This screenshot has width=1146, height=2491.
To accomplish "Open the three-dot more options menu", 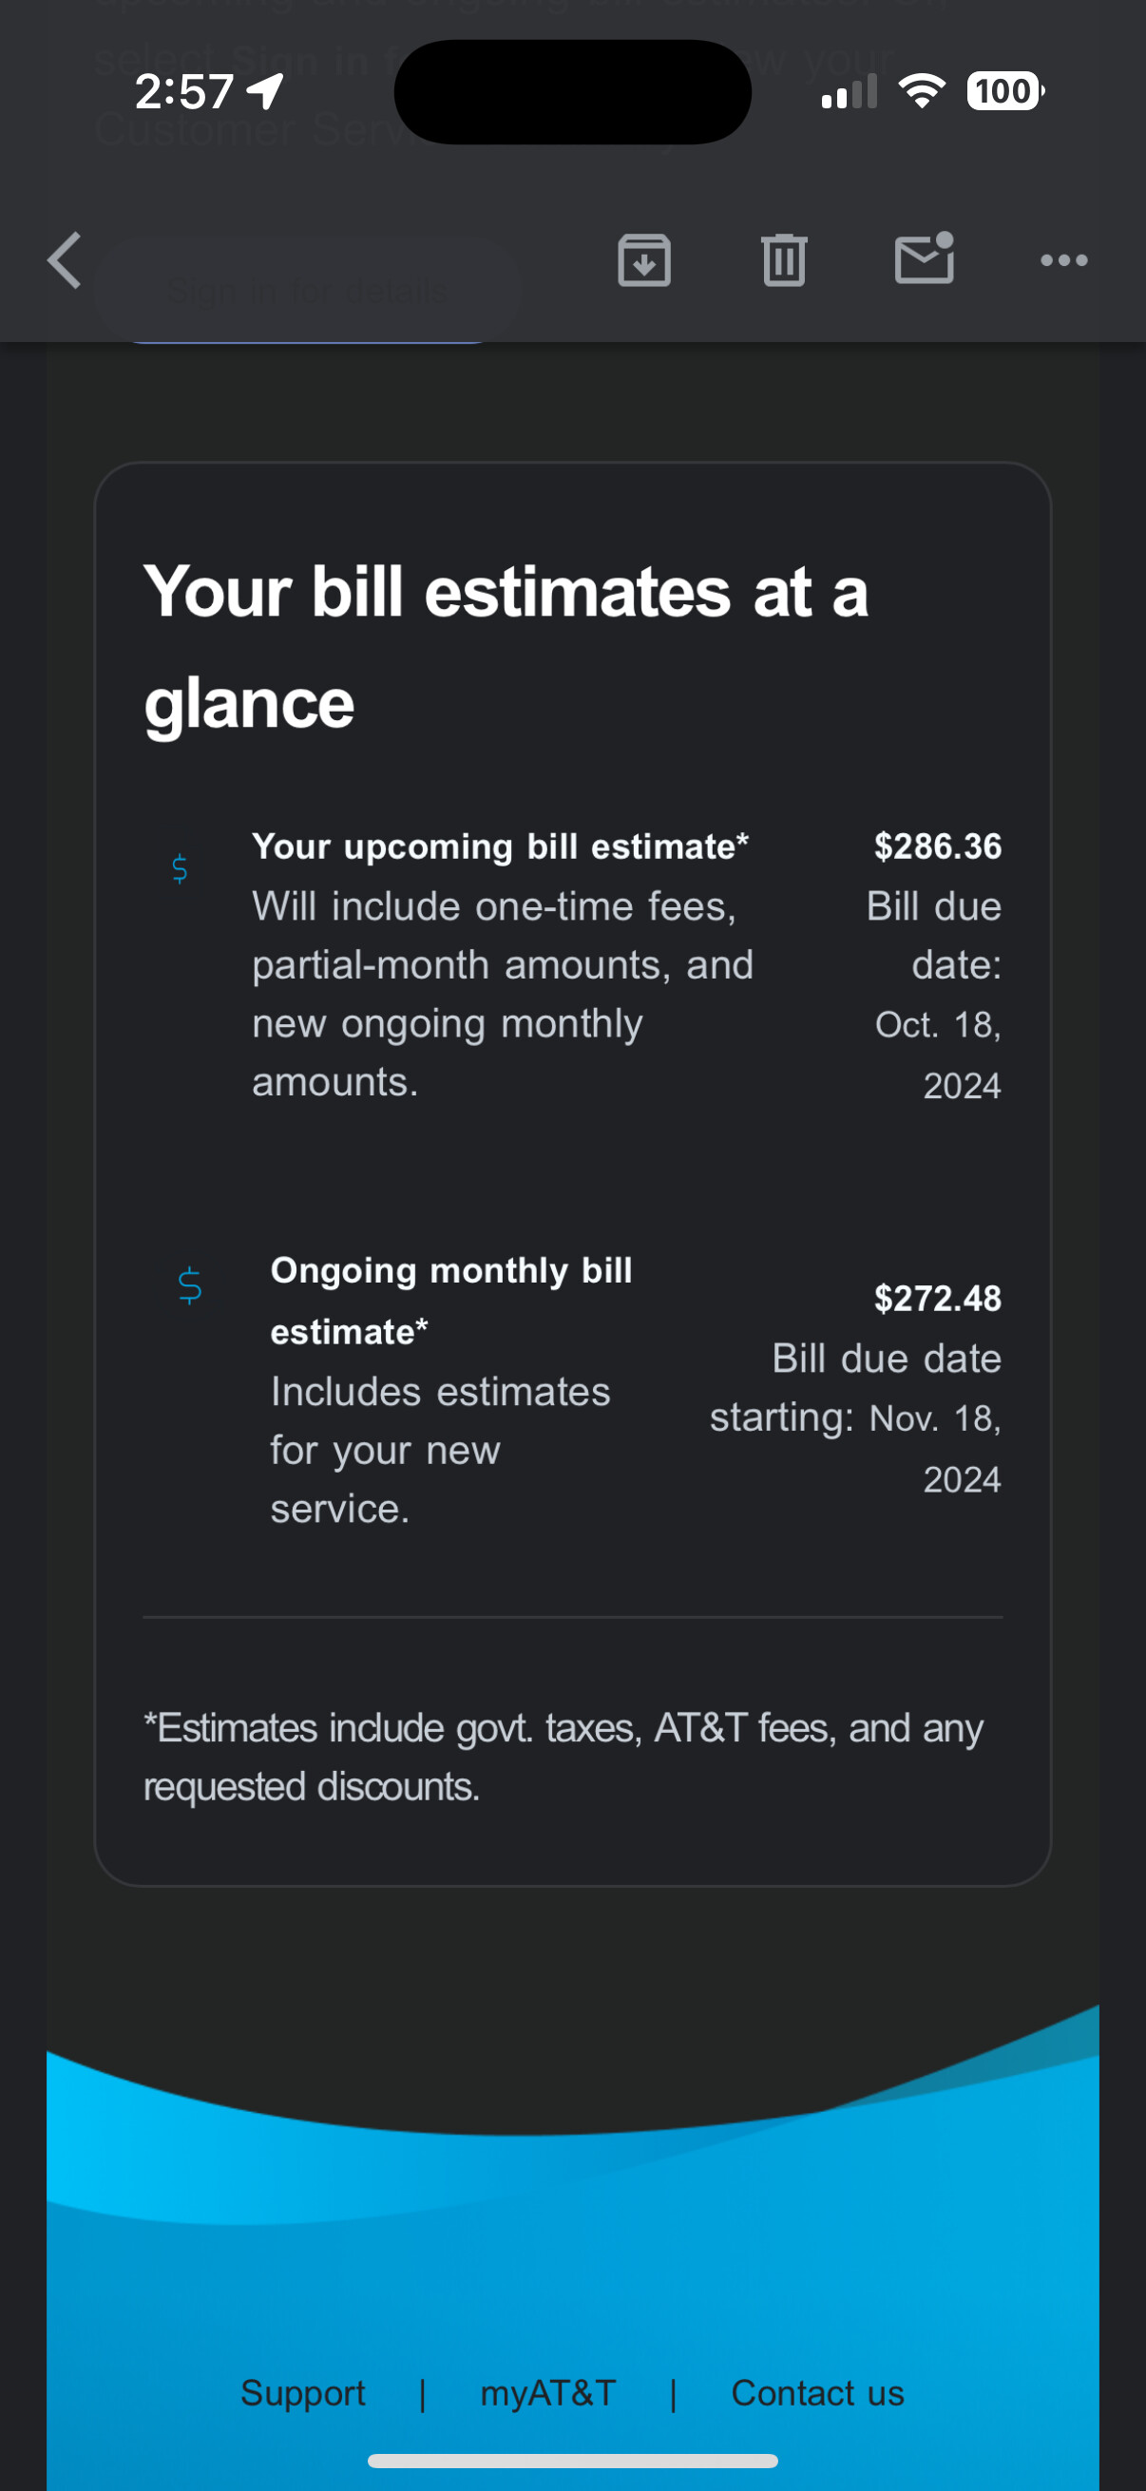I will [1063, 260].
